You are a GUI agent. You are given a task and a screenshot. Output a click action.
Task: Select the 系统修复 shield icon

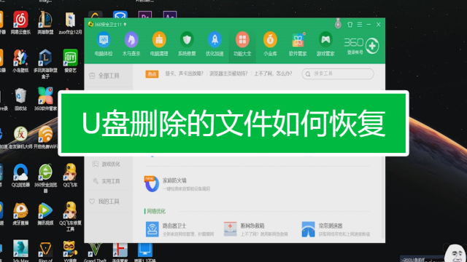[187, 44]
